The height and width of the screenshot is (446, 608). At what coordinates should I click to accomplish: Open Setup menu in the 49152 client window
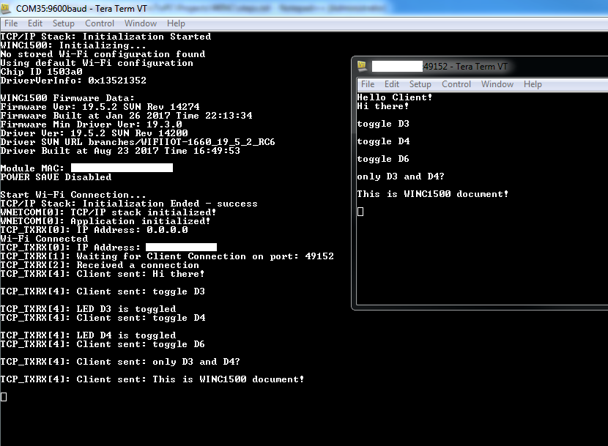[420, 84]
